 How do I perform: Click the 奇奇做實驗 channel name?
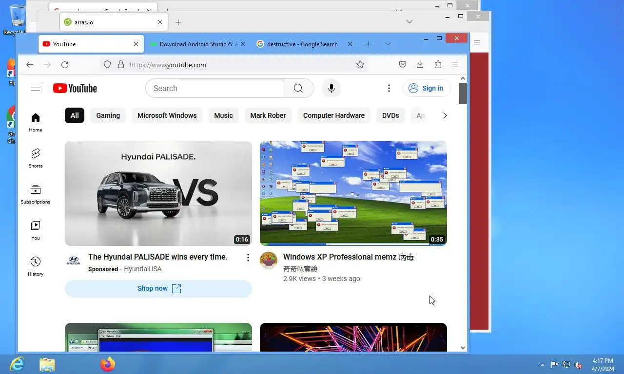click(300, 269)
